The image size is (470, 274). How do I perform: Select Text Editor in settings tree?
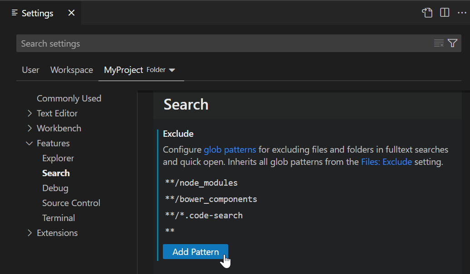tap(57, 113)
